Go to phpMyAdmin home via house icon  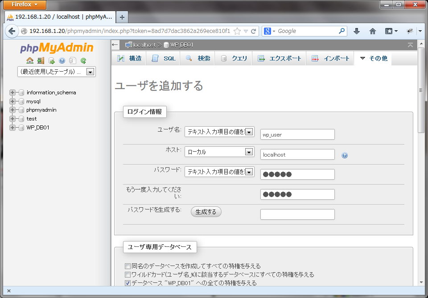pos(30,60)
